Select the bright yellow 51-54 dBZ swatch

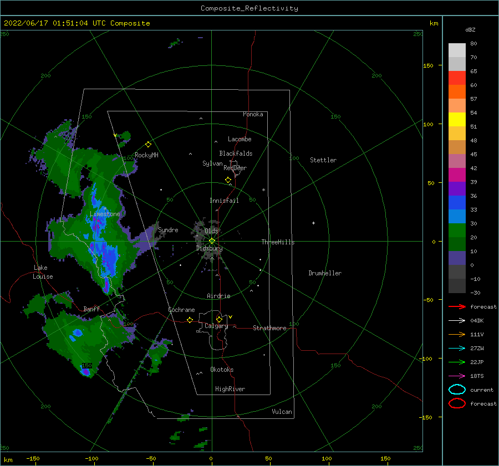[x=457, y=120]
